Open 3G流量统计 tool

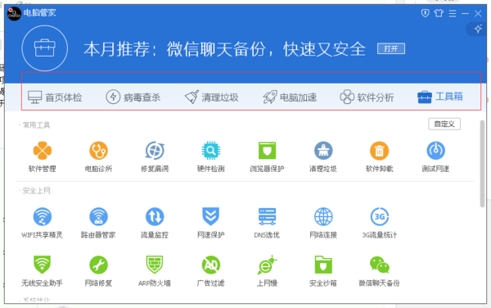[379, 223]
